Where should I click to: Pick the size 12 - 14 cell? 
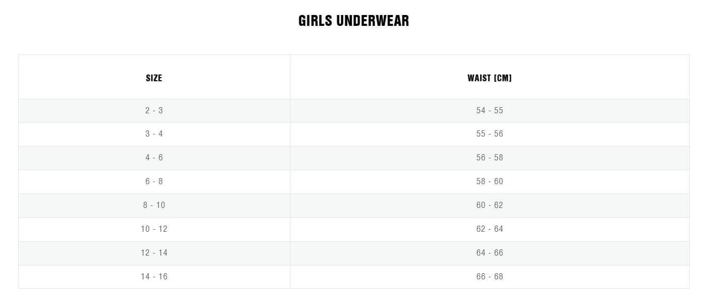pos(154,252)
